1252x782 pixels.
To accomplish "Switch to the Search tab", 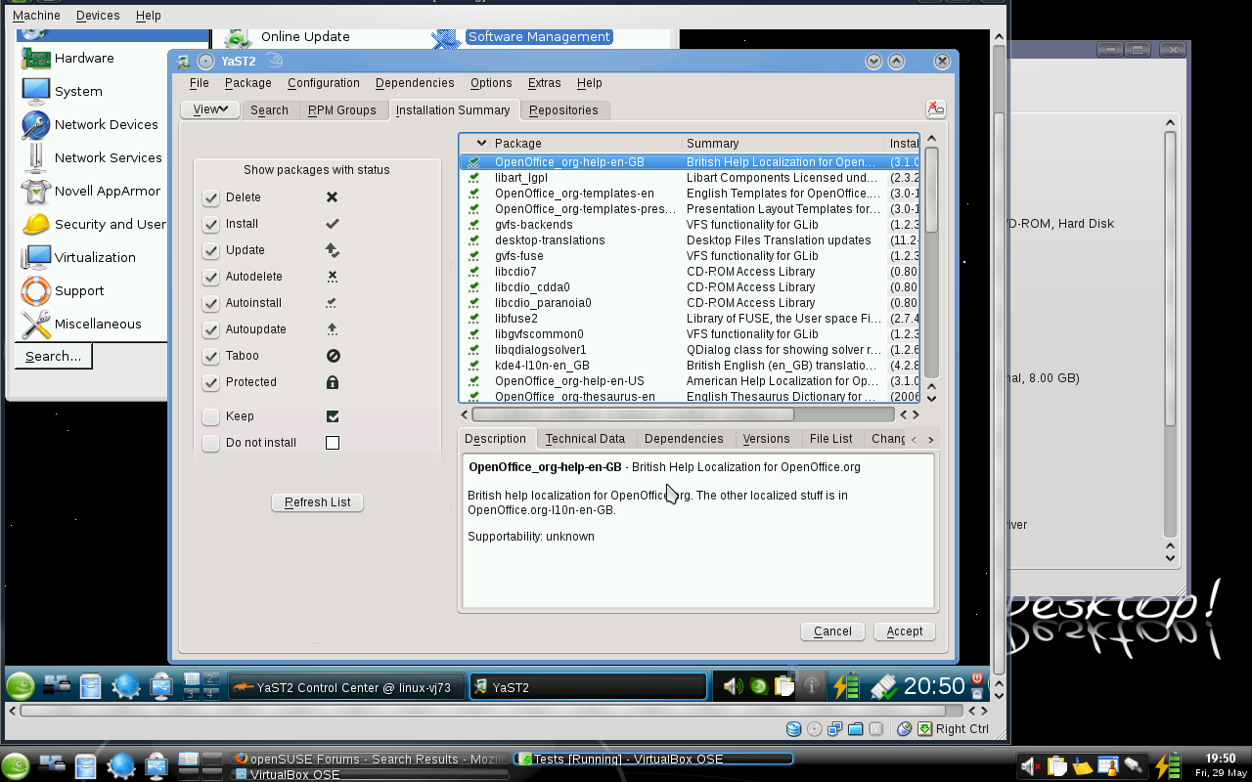I will (269, 110).
